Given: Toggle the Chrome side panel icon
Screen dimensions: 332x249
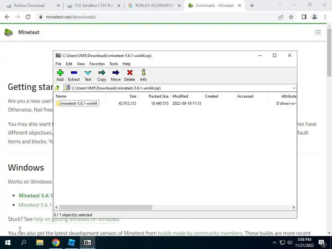Looking at the screenshot, I should click(304, 17).
